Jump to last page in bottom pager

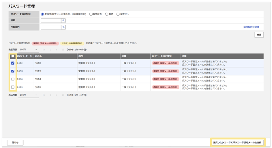[63, 95]
